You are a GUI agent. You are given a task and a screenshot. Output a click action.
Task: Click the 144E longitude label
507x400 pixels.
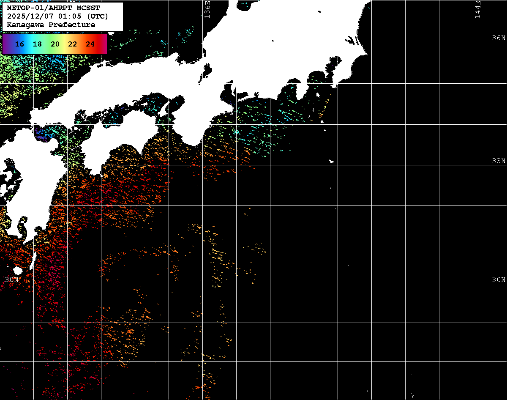[x=478, y=9]
